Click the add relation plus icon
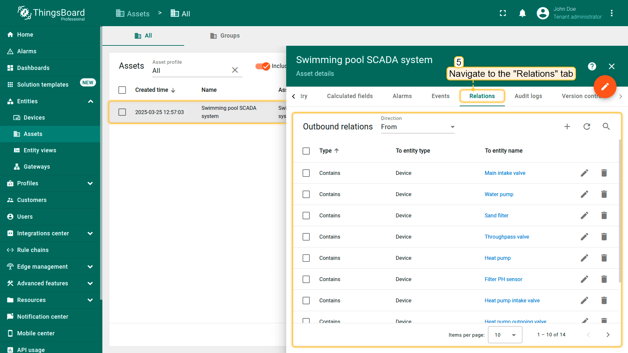This screenshot has width=628, height=353. coord(567,126)
